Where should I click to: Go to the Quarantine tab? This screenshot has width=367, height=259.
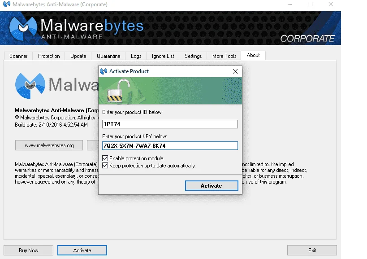(108, 56)
